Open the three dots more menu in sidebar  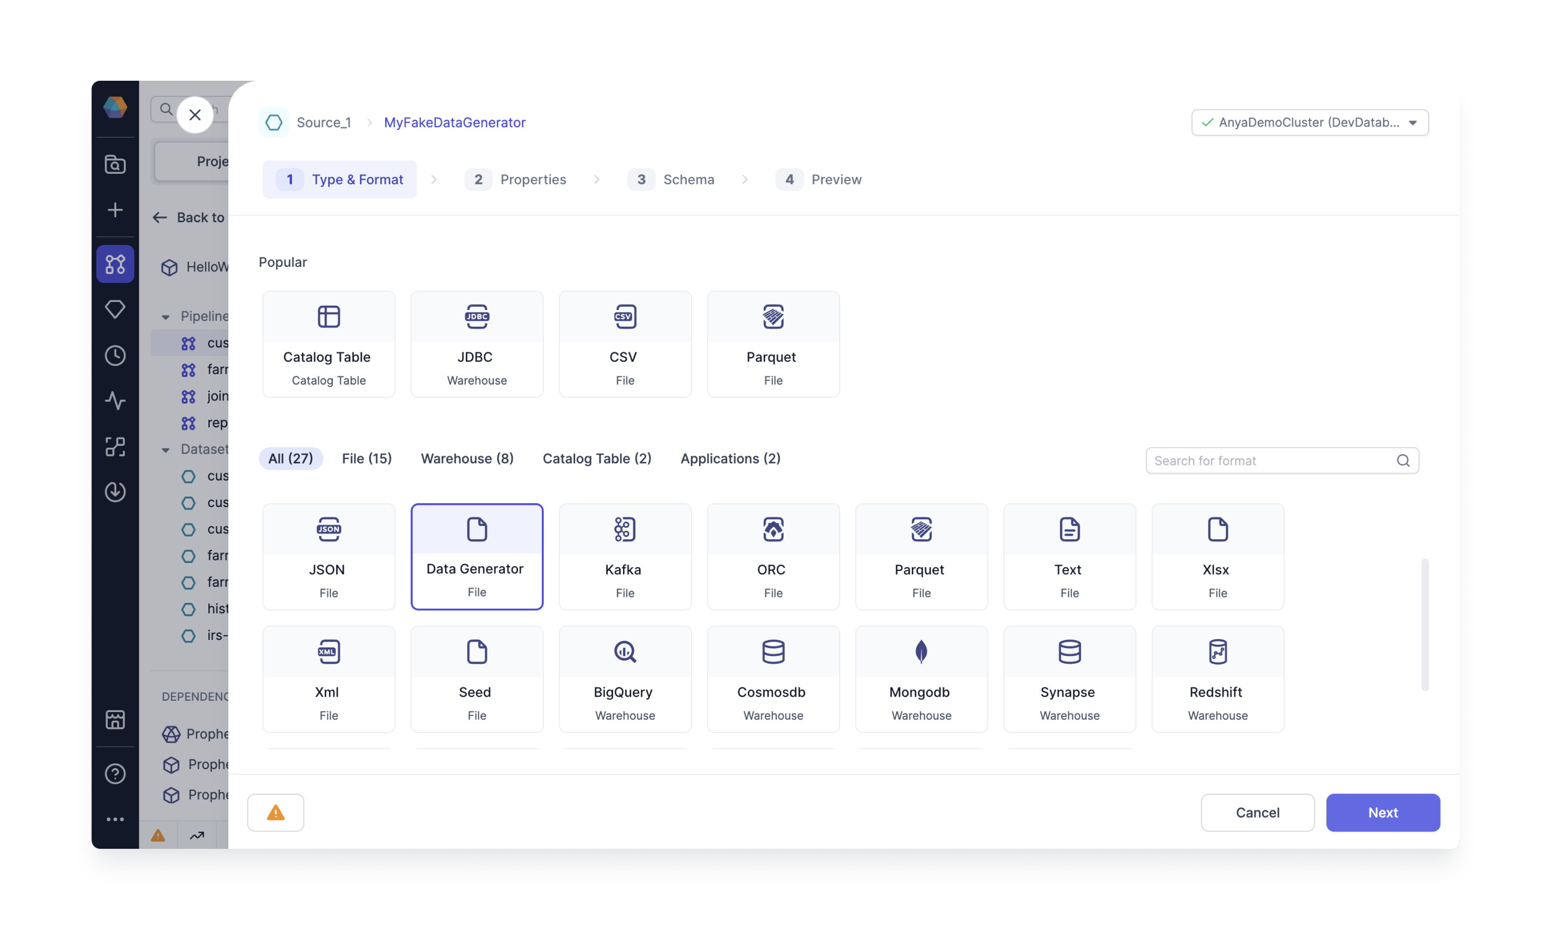point(115,819)
